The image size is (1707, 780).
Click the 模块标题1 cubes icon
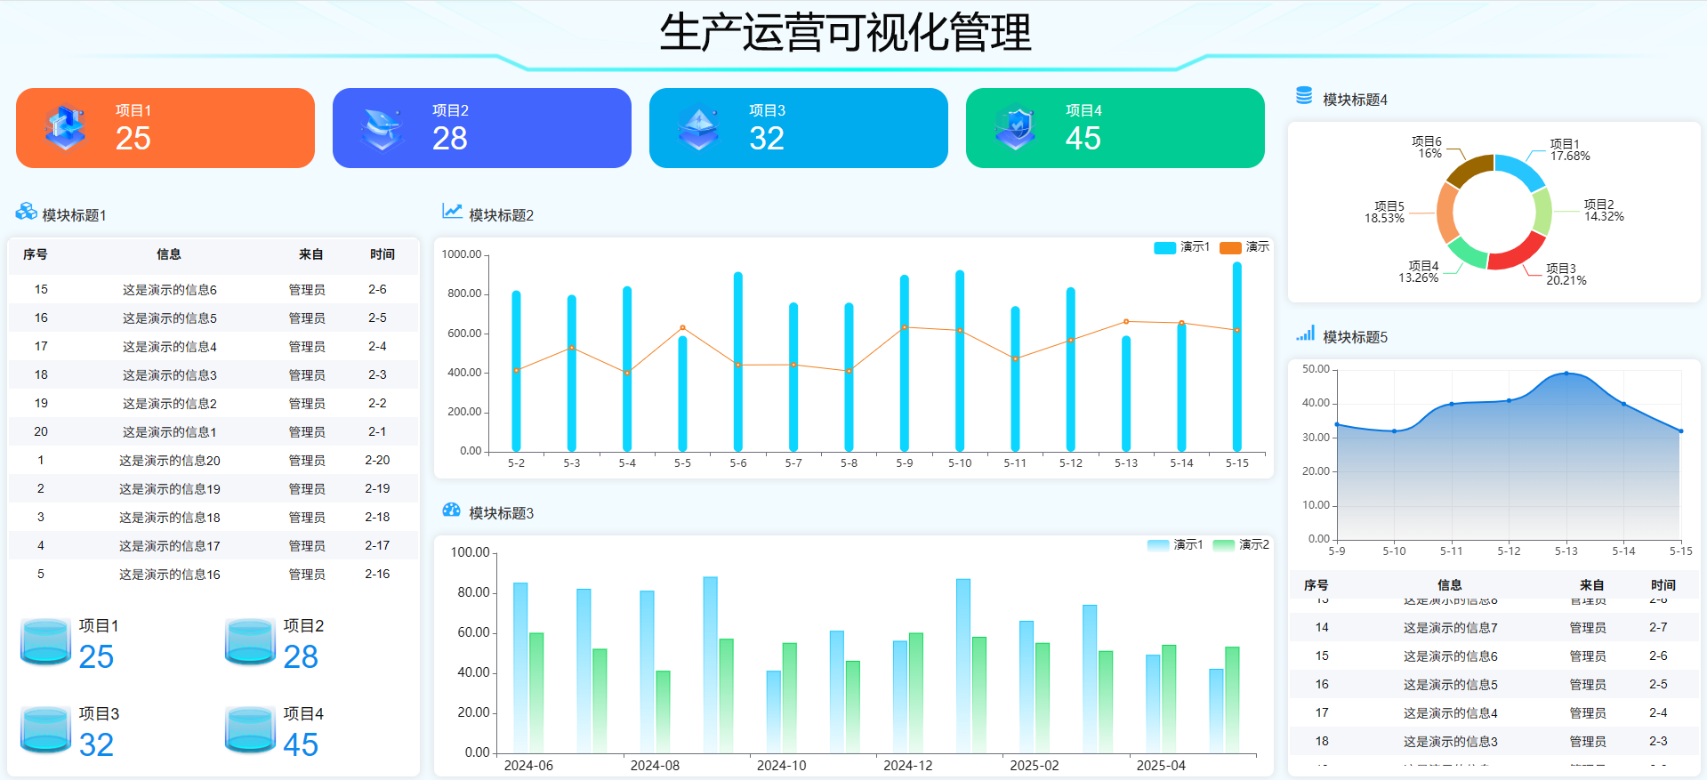pyautogui.click(x=26, y=212)
